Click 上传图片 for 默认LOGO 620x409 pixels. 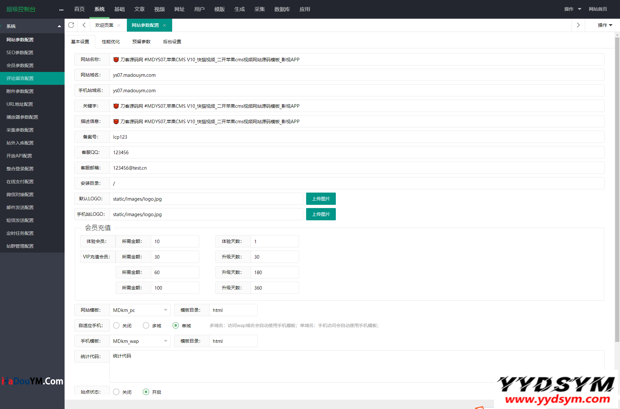pos(321,199)
